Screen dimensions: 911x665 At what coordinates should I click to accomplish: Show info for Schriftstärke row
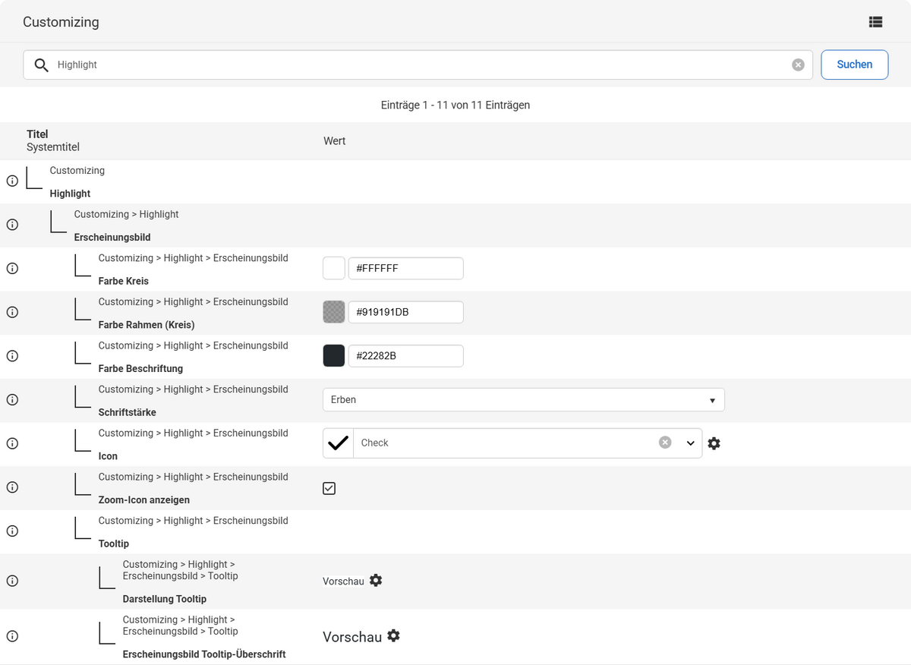click(12, 399)
